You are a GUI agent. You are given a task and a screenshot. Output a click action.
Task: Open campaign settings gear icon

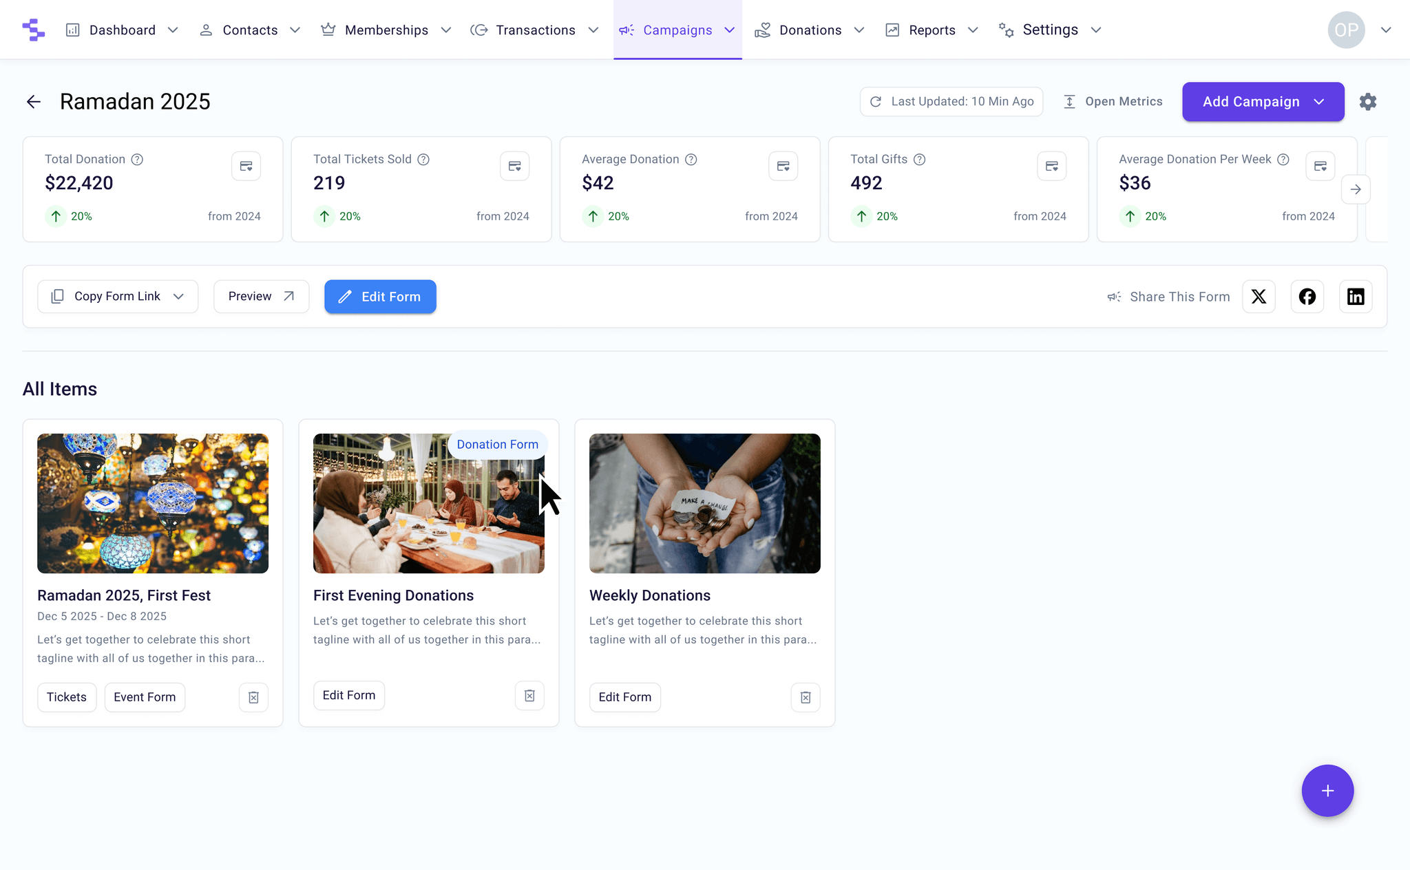[x=1368, y=102]
